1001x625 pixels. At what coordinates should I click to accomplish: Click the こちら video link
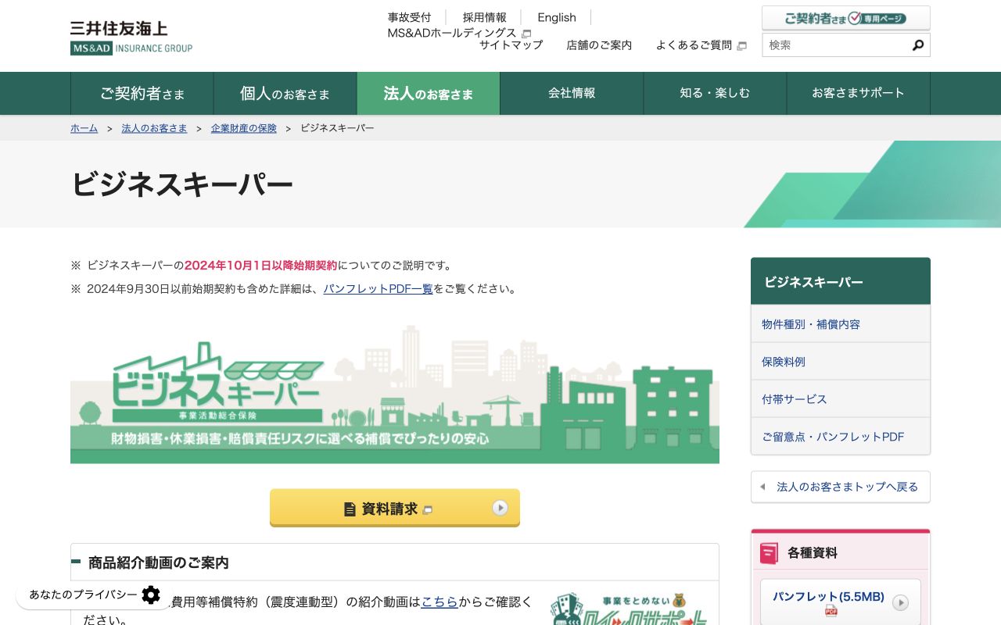pyautogui.click(x=440, y=602)
